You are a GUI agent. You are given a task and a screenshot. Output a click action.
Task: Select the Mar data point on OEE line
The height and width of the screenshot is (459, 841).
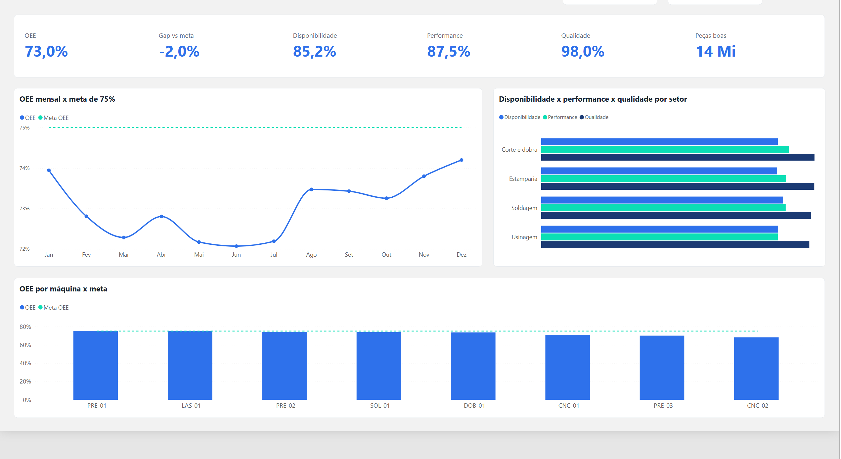124,237
